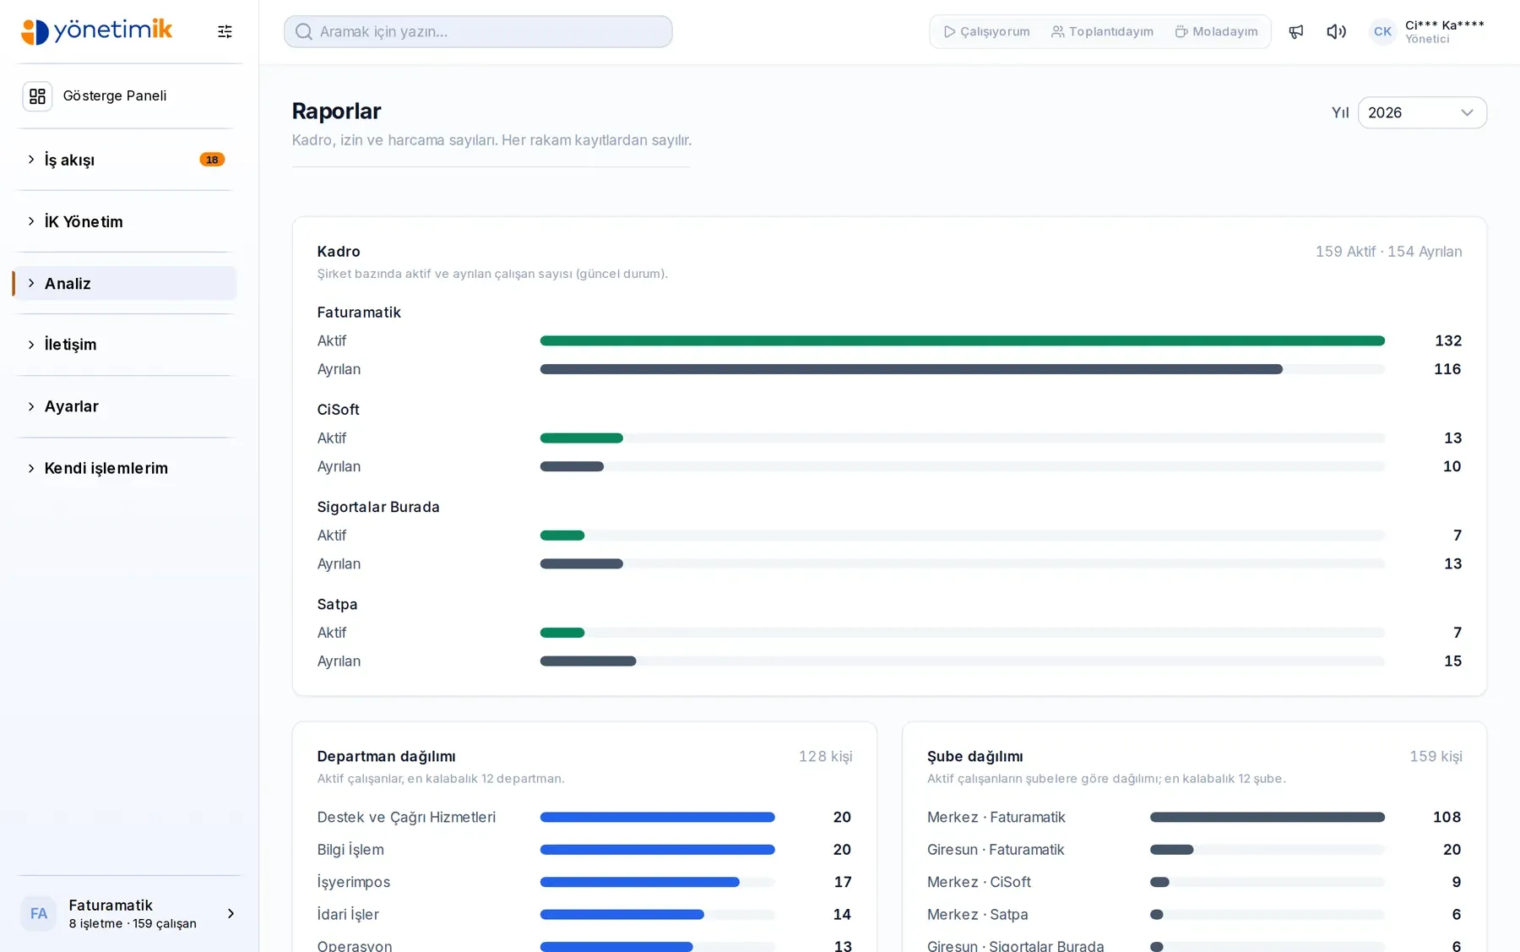This screenshot has width=1520, height=952.
Task: Click the value 15 for Satpa Ayrılan
Action: click(x=1452, y=661)
